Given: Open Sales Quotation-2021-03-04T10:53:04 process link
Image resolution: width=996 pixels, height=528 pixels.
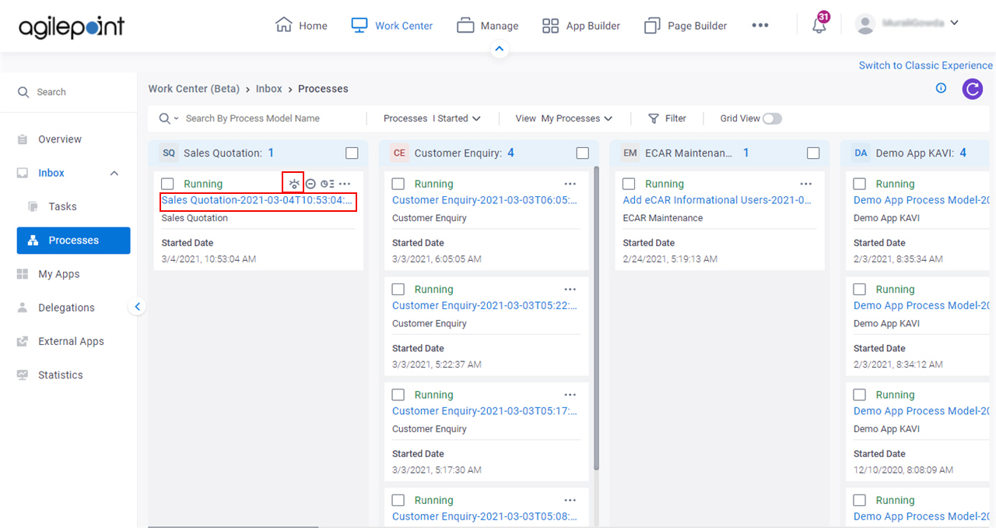Looking at the screenshot, I should [258, 200].
